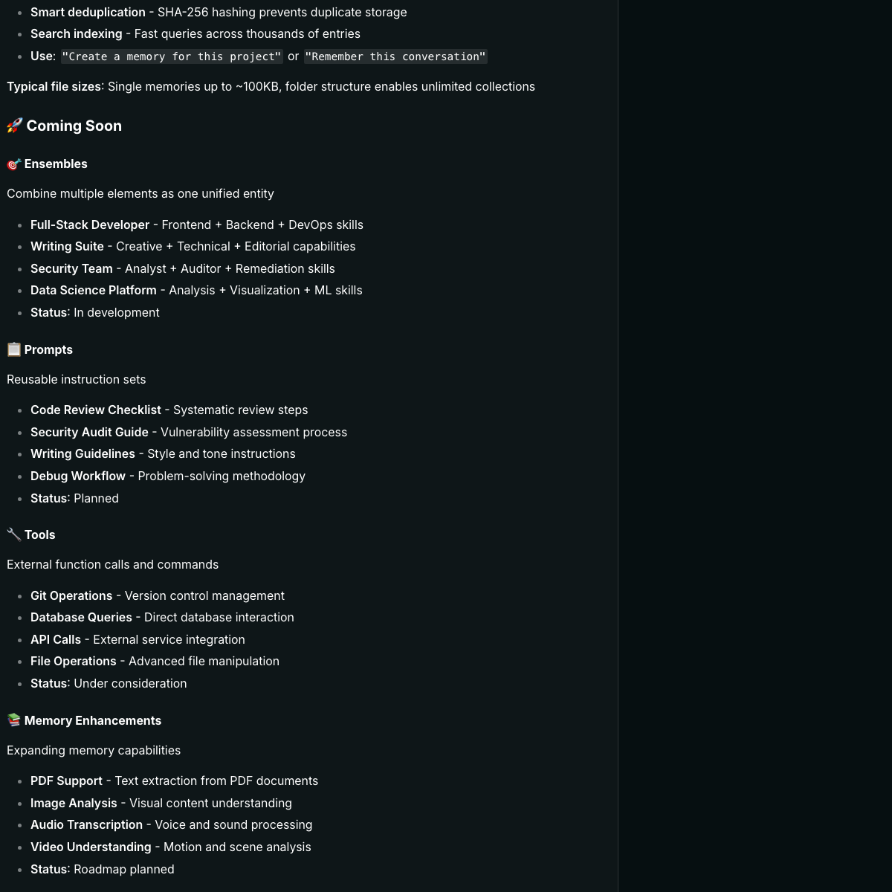The height and width of the screenshot is (892, 892).
Task: Click the Full-Stack Developer list item
Action: (x=90, y=224)
